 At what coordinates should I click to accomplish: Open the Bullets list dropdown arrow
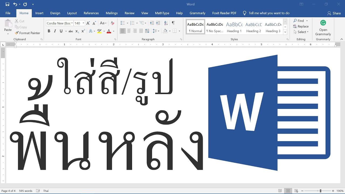point(127,23)
